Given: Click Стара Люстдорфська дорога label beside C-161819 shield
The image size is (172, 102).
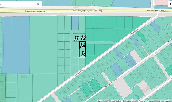Looking at the screenshot, I should coord(83,11).
